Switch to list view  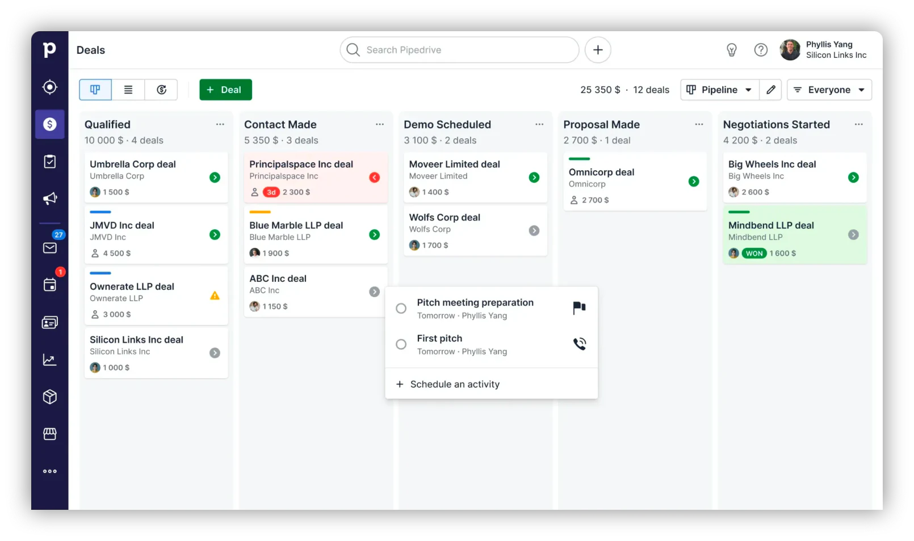click(x=128, y=90)
